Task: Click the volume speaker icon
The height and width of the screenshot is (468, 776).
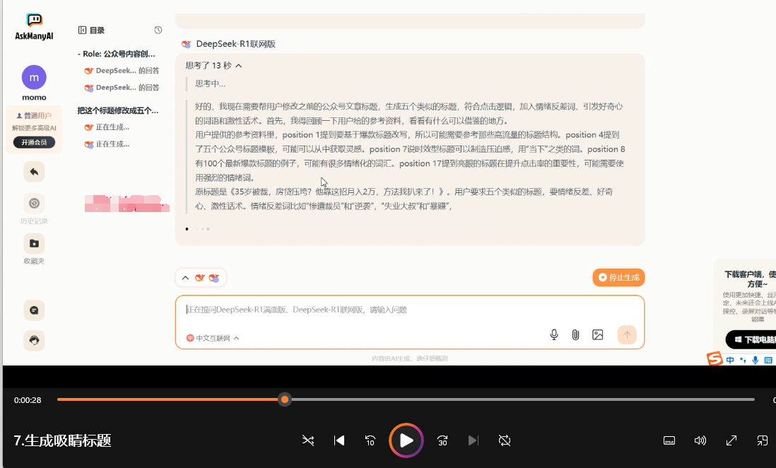Action: point(700,440)
